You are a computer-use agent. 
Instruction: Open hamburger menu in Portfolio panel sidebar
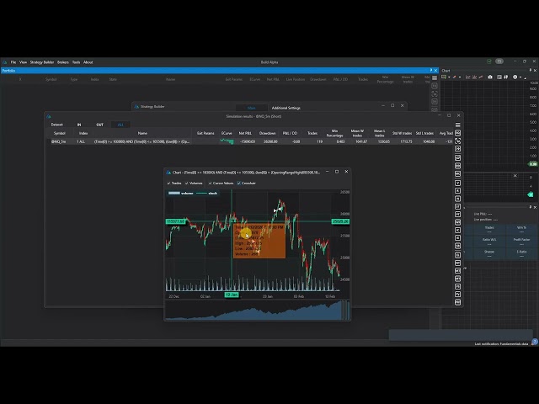(x=435, y=77)
